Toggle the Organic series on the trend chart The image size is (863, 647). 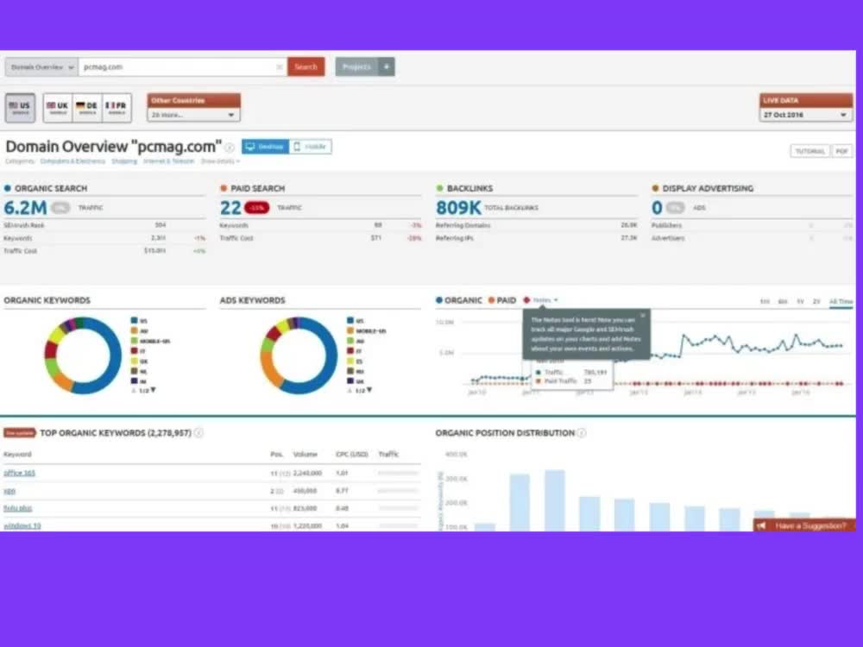tap(458, 300)
